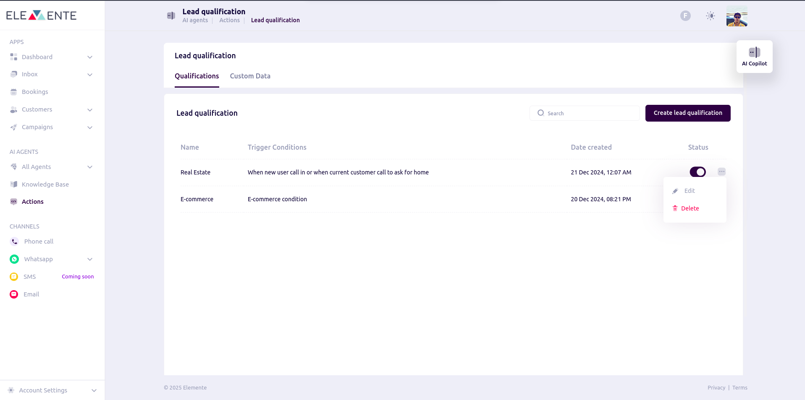Click the Inbox sidebar icon
Image resolution: width=805 pixels, height=400 pixels.
click(x=14, y=74)
